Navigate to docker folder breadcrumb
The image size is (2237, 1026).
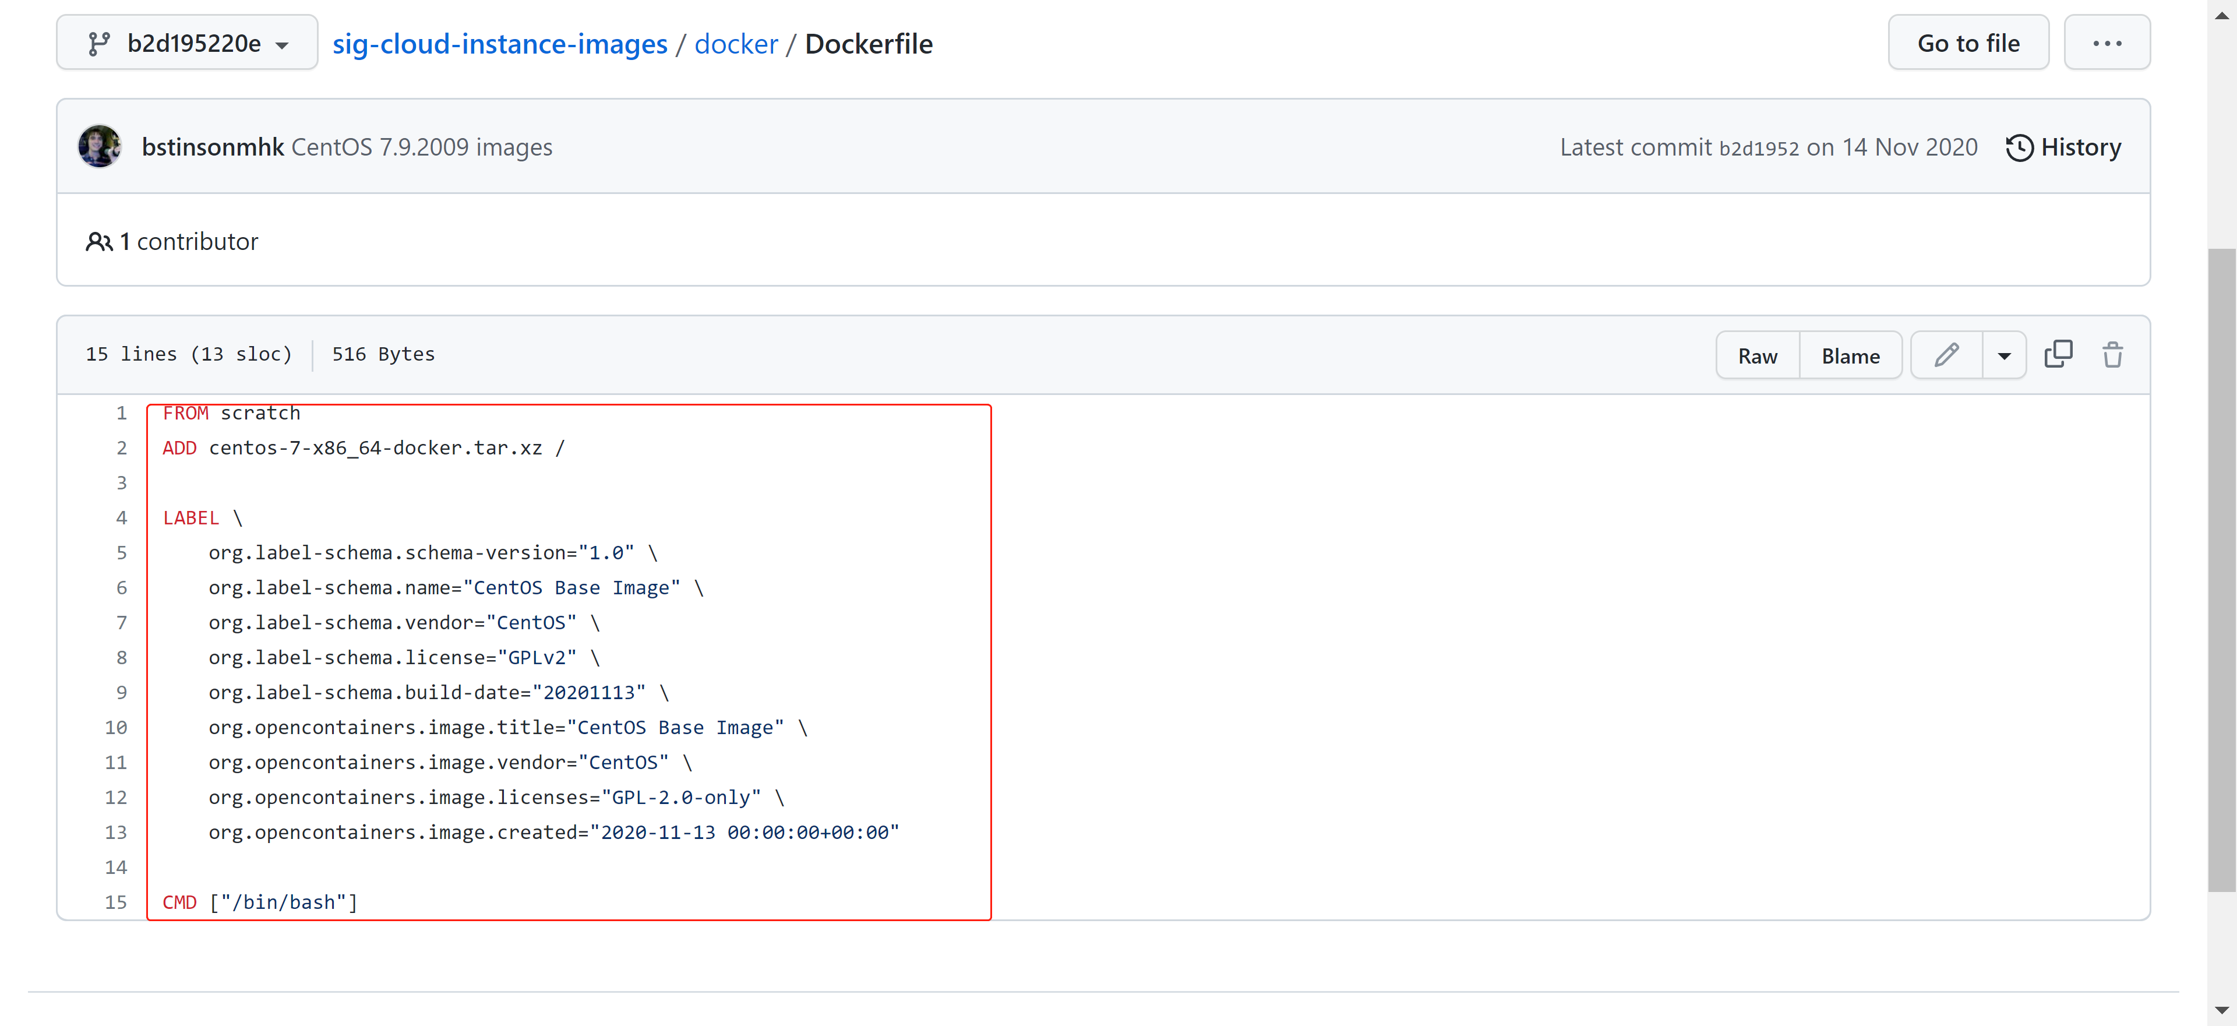click(736, 44)
